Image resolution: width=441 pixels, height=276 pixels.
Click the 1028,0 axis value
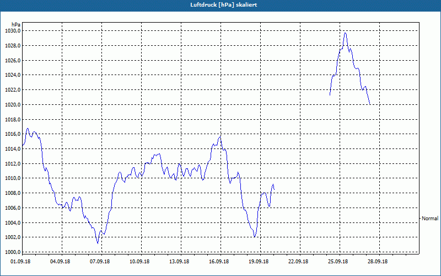click(x=13, y=46)
